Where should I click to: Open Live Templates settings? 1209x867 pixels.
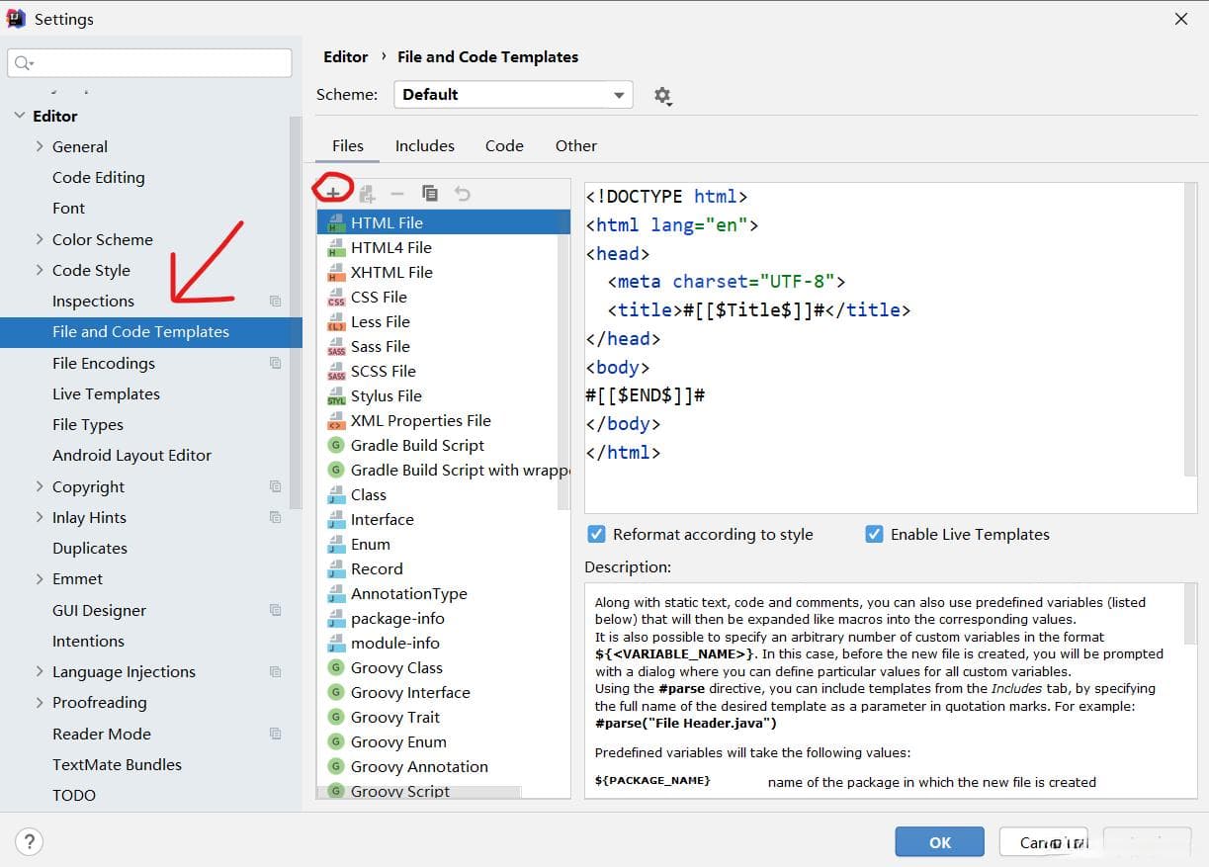(x=106, y=393)
